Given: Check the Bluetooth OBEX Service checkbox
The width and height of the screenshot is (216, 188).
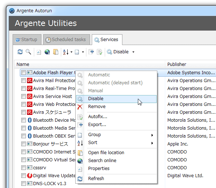Looking at the screenshot, I should [23, 136].
